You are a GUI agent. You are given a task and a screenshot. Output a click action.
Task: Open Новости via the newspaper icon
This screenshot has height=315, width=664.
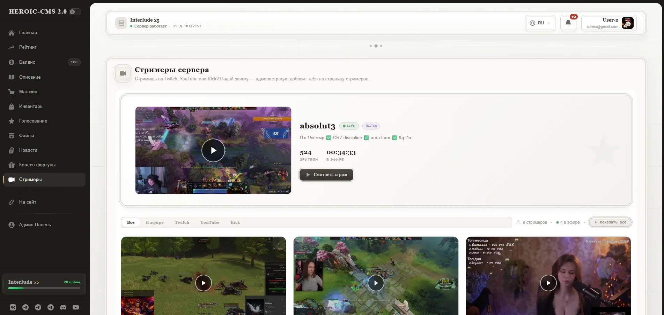click(12, 150)
